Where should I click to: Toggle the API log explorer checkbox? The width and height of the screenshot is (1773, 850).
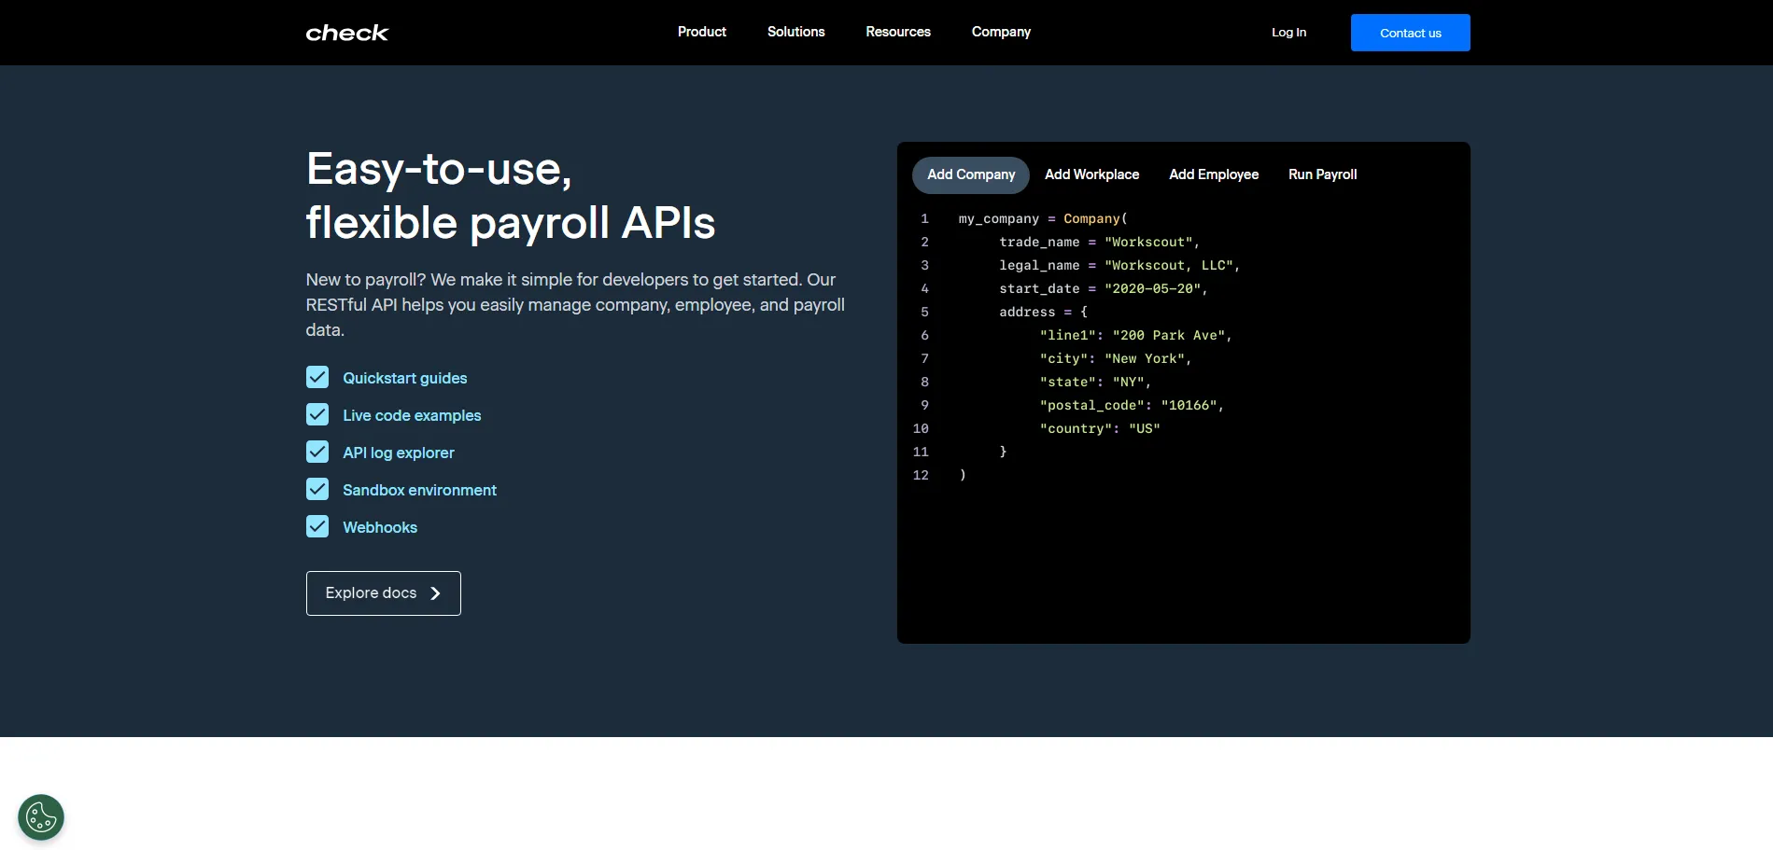(317, 452)
